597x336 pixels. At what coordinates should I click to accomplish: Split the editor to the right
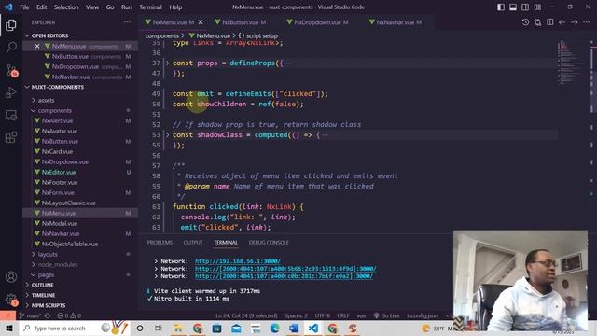tap(549, 22)
